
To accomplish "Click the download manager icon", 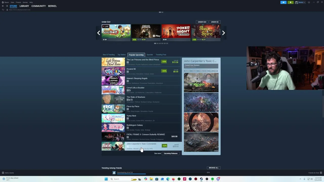I will pos(114,173).
